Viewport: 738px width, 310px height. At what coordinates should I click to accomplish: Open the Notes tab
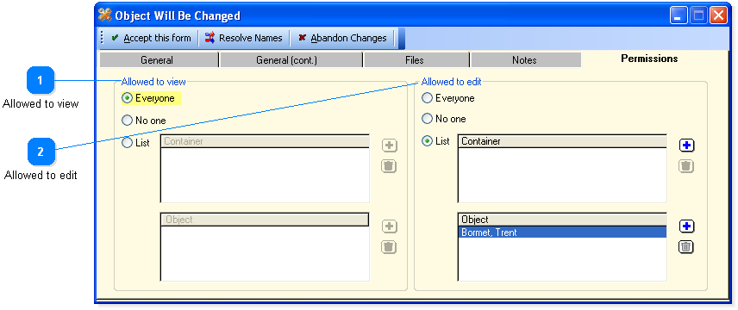pos(526,60)
